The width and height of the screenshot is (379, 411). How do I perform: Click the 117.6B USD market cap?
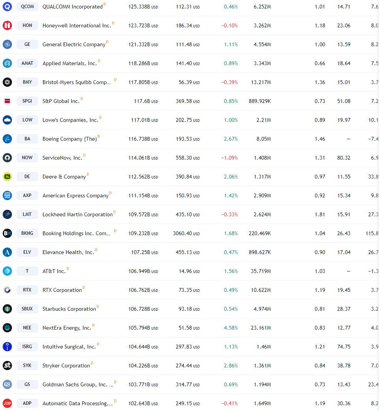coord(146,101)
